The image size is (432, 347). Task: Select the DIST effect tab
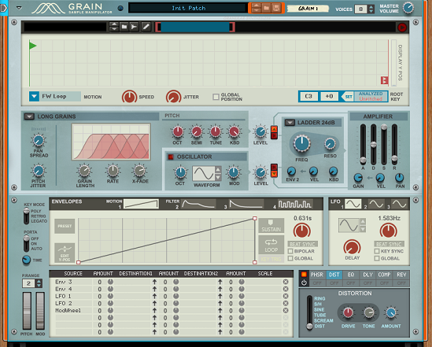click(334, 275)
